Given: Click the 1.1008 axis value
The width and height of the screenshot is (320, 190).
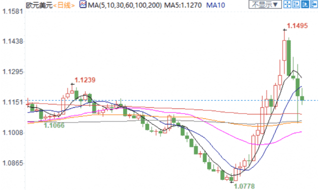Looking at the screenshot, I should click(x=12, y=133).
